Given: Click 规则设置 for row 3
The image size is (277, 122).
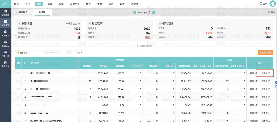Looking at the screenshot, I should 254,89.
